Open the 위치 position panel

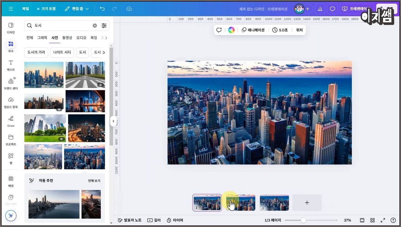299,30
